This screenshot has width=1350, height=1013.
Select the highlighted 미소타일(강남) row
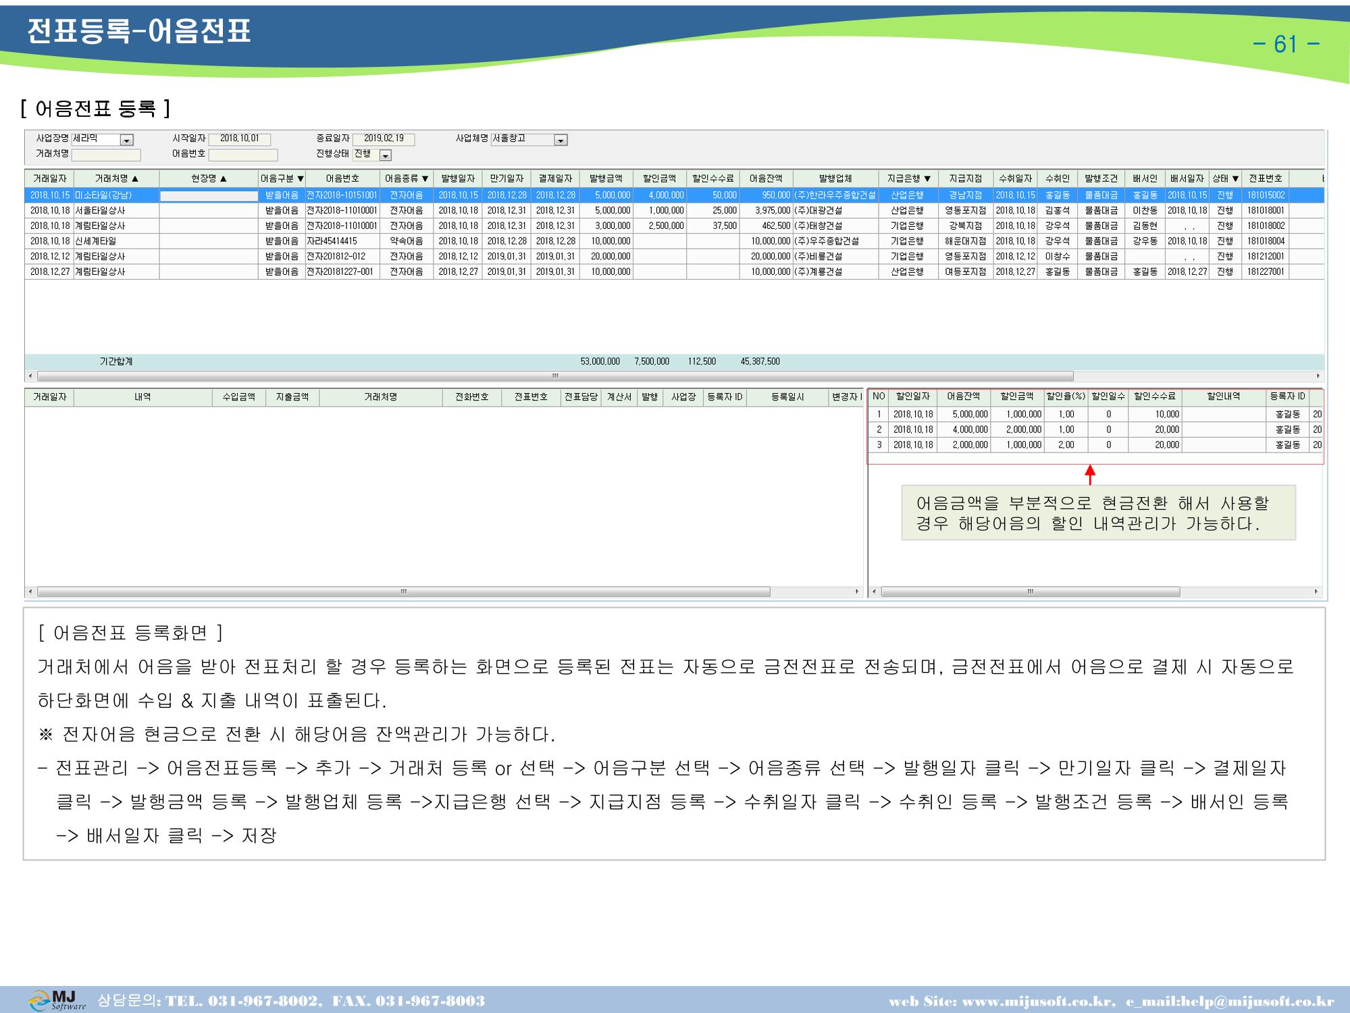(x=674, y=195)
